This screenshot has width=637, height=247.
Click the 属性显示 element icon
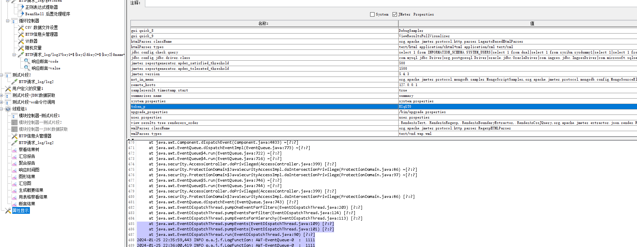pyautogui.click(x=8, y=210)
